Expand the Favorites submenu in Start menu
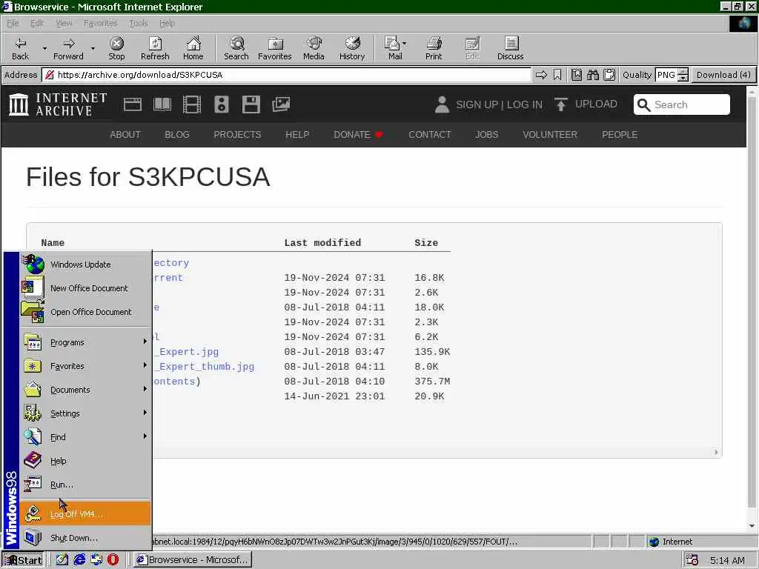 [x=84, y=366]
